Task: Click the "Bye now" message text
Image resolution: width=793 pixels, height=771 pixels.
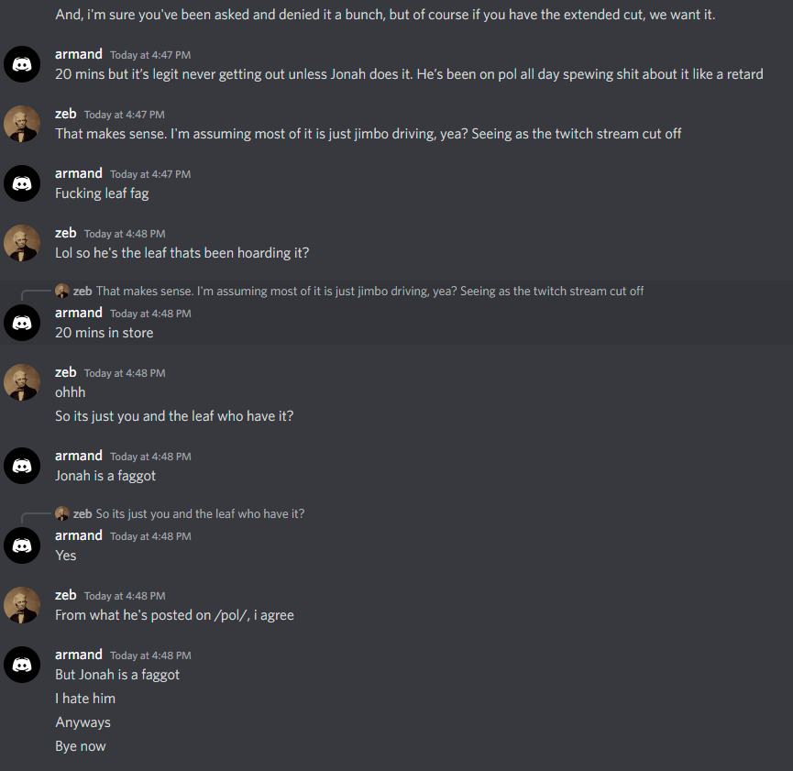Action: pyautogui.click(x=81, y=746)
